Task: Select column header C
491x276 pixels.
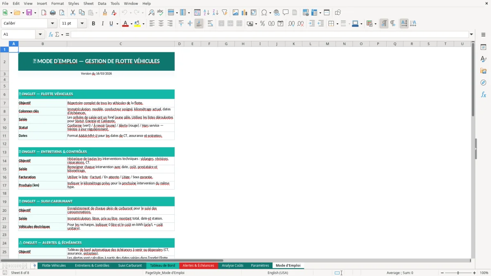Action: (121, 44)
